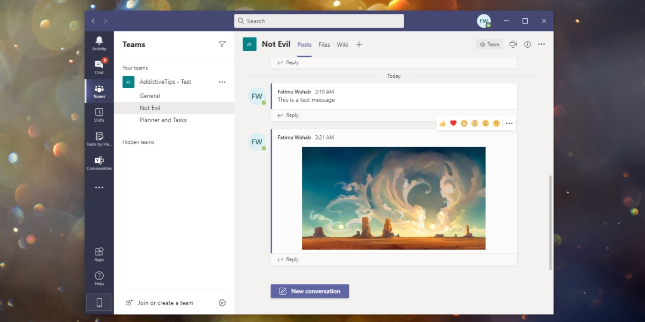
Task: Show channel info icon
Action: 527,45
